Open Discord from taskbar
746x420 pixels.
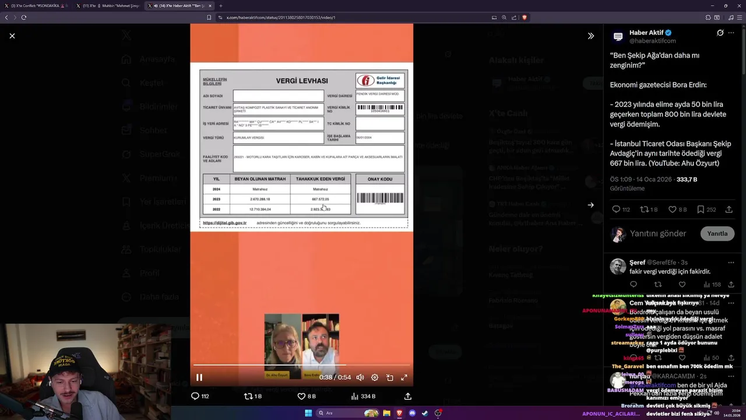[x=412, y=413]
